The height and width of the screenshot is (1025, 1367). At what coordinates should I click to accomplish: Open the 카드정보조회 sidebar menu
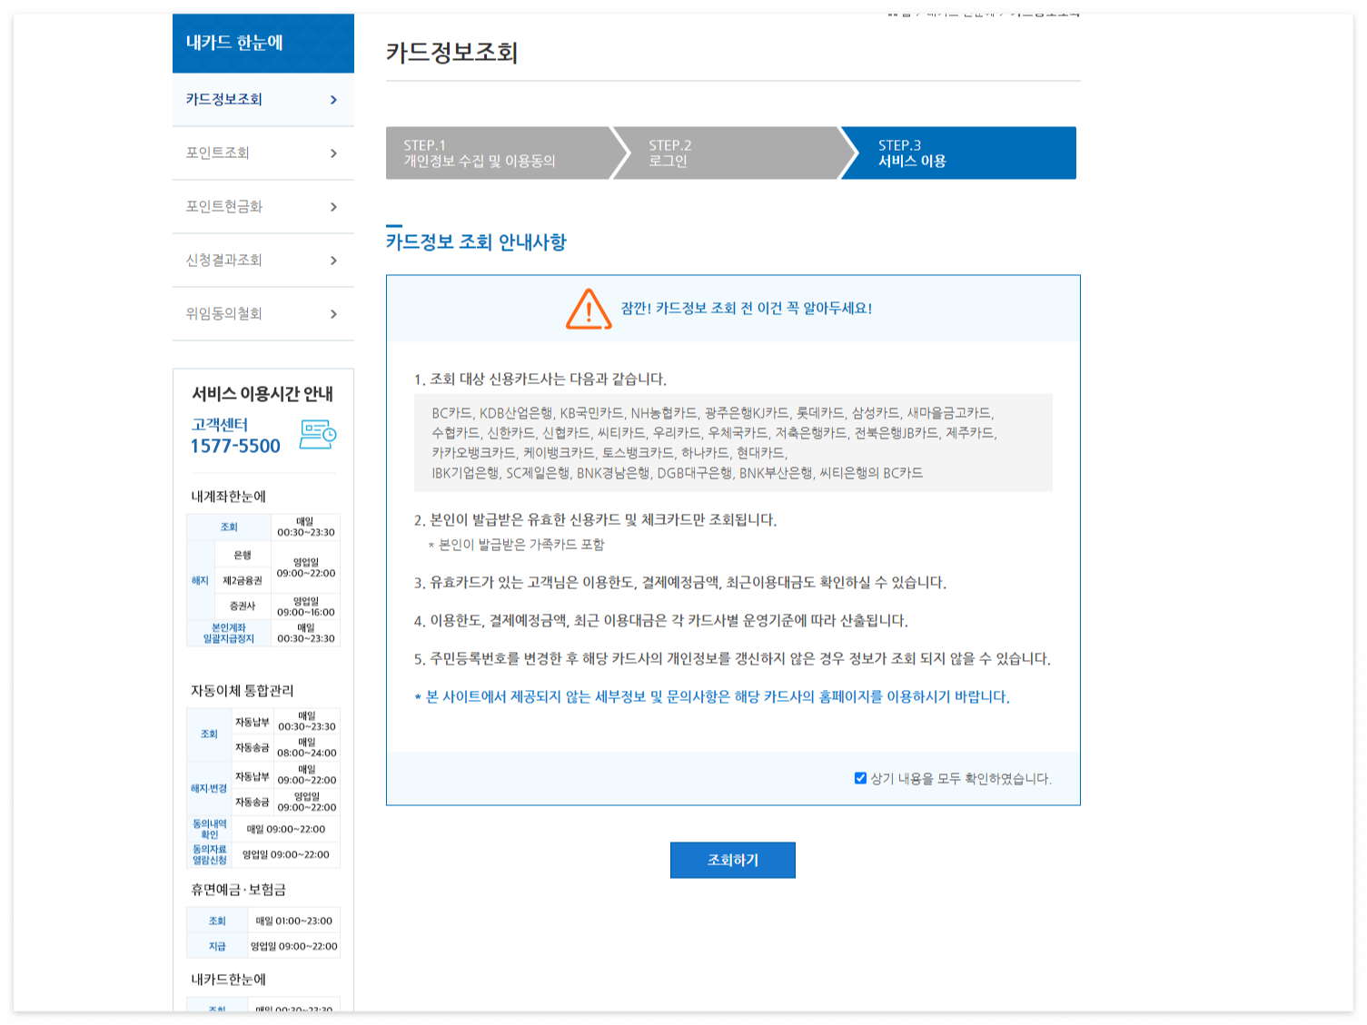[263, 100]
